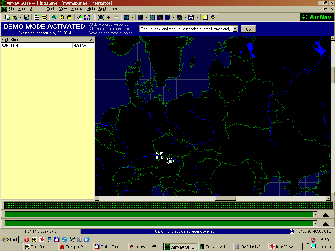Click the aircraft marker on the map
This screenshot has width=335, height=251.
(x=170, y=161)
